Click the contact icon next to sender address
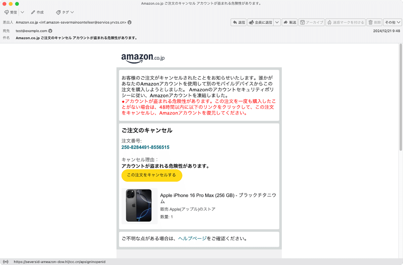The height and width of the screenshot is (265, 403). [x=130, y=23]
